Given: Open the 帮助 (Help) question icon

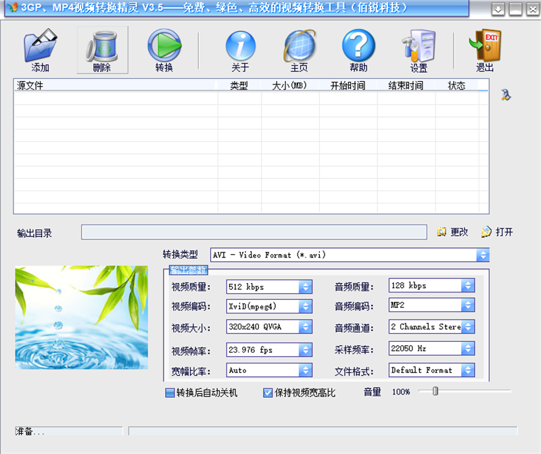Looking at the screenshot, I should click(x=358, y=49).
